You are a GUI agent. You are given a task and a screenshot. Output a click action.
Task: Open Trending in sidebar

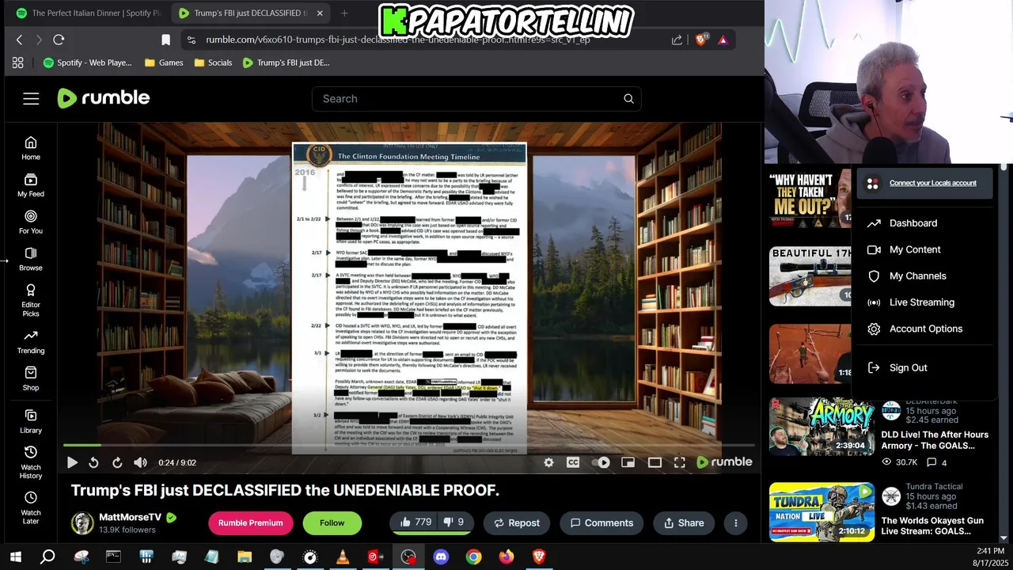coord(31,342)
